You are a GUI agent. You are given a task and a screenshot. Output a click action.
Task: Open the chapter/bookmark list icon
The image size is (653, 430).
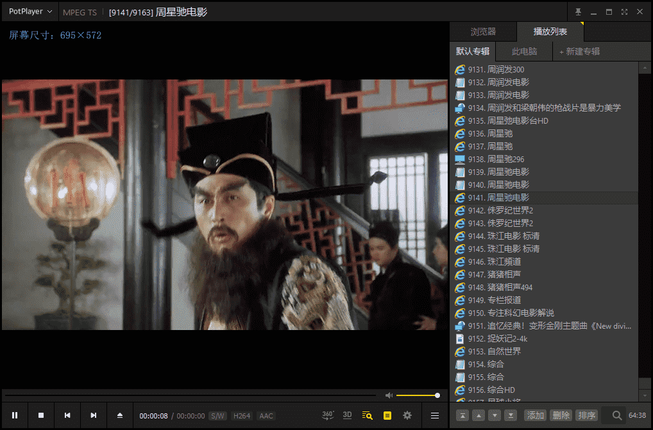367,415
